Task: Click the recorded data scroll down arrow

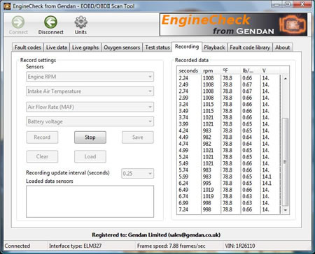Action: pyautogui.click(x=285, y=210)
